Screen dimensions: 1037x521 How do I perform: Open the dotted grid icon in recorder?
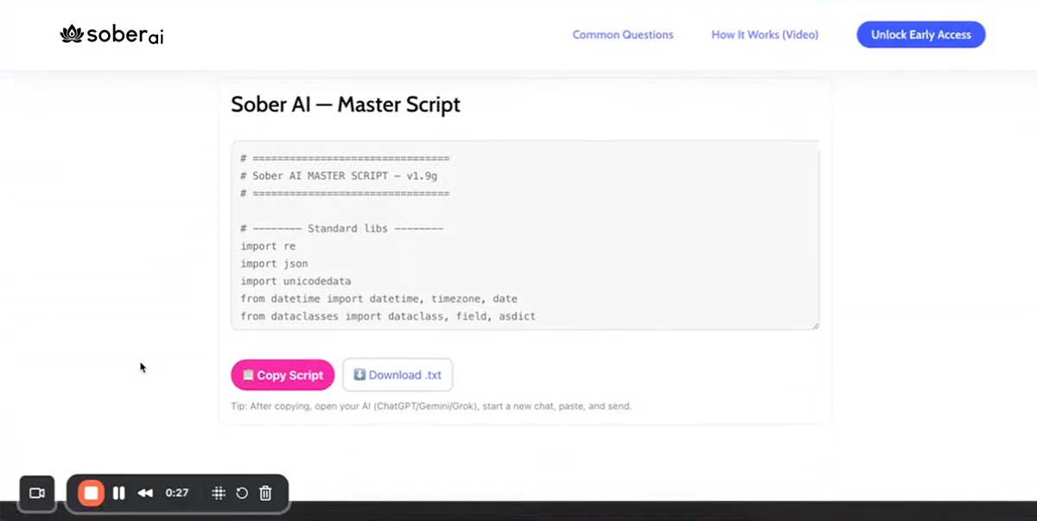point(219,492)
